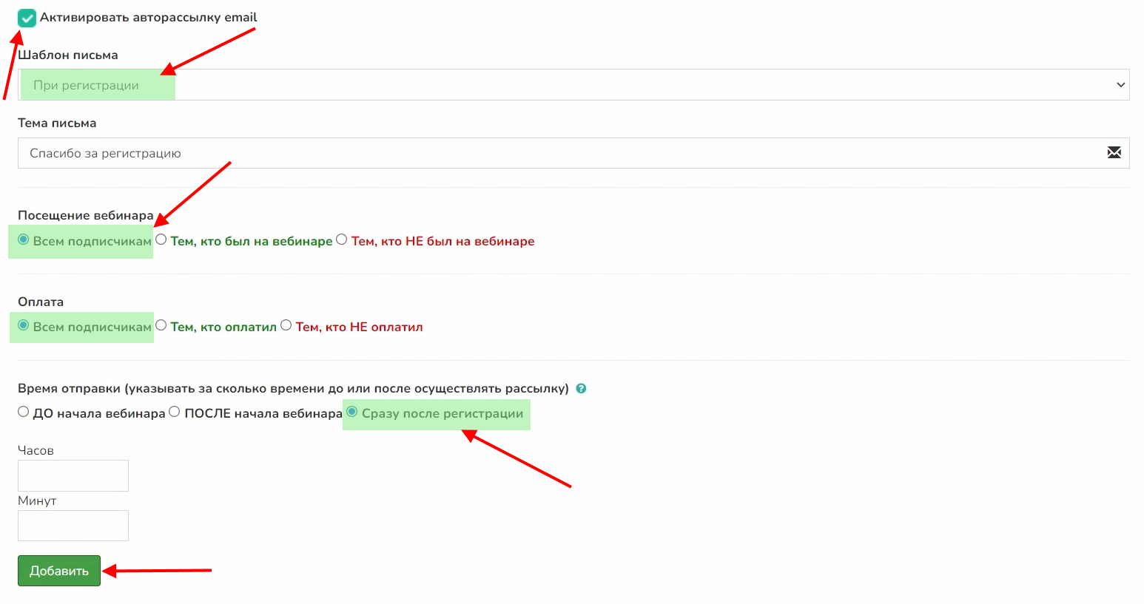Choose 'Тем, кто НЕ был на вебинаре'
The image size is (1144, 604).
tap(342, 240)
